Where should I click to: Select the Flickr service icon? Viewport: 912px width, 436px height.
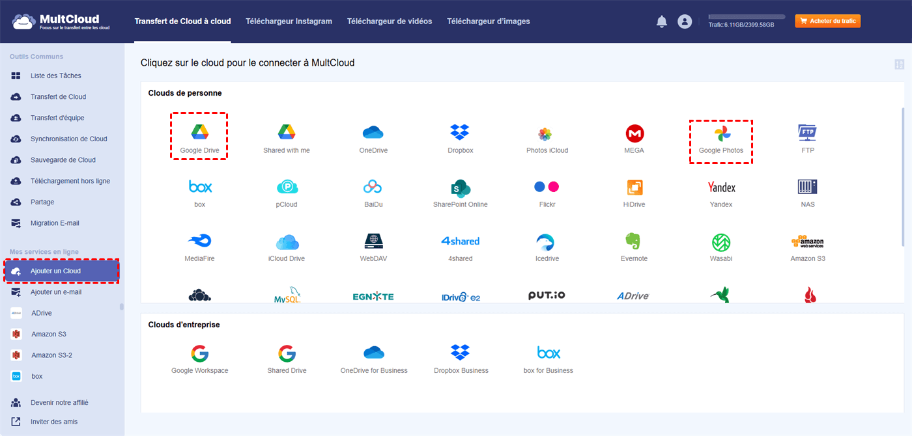(547, 187)
